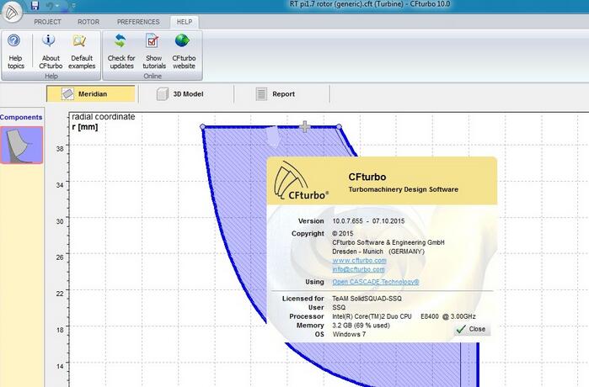Open the Report view
Screen dimensions: 589x387
[x=276, y=93]
